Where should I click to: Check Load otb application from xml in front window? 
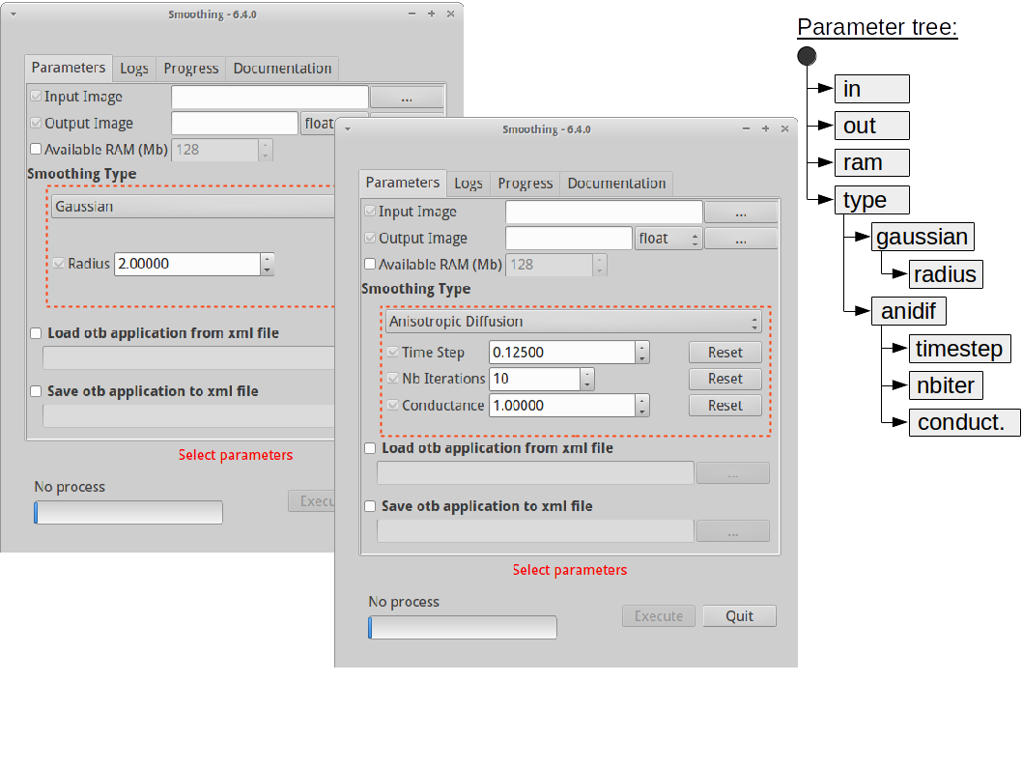(370, 448)
